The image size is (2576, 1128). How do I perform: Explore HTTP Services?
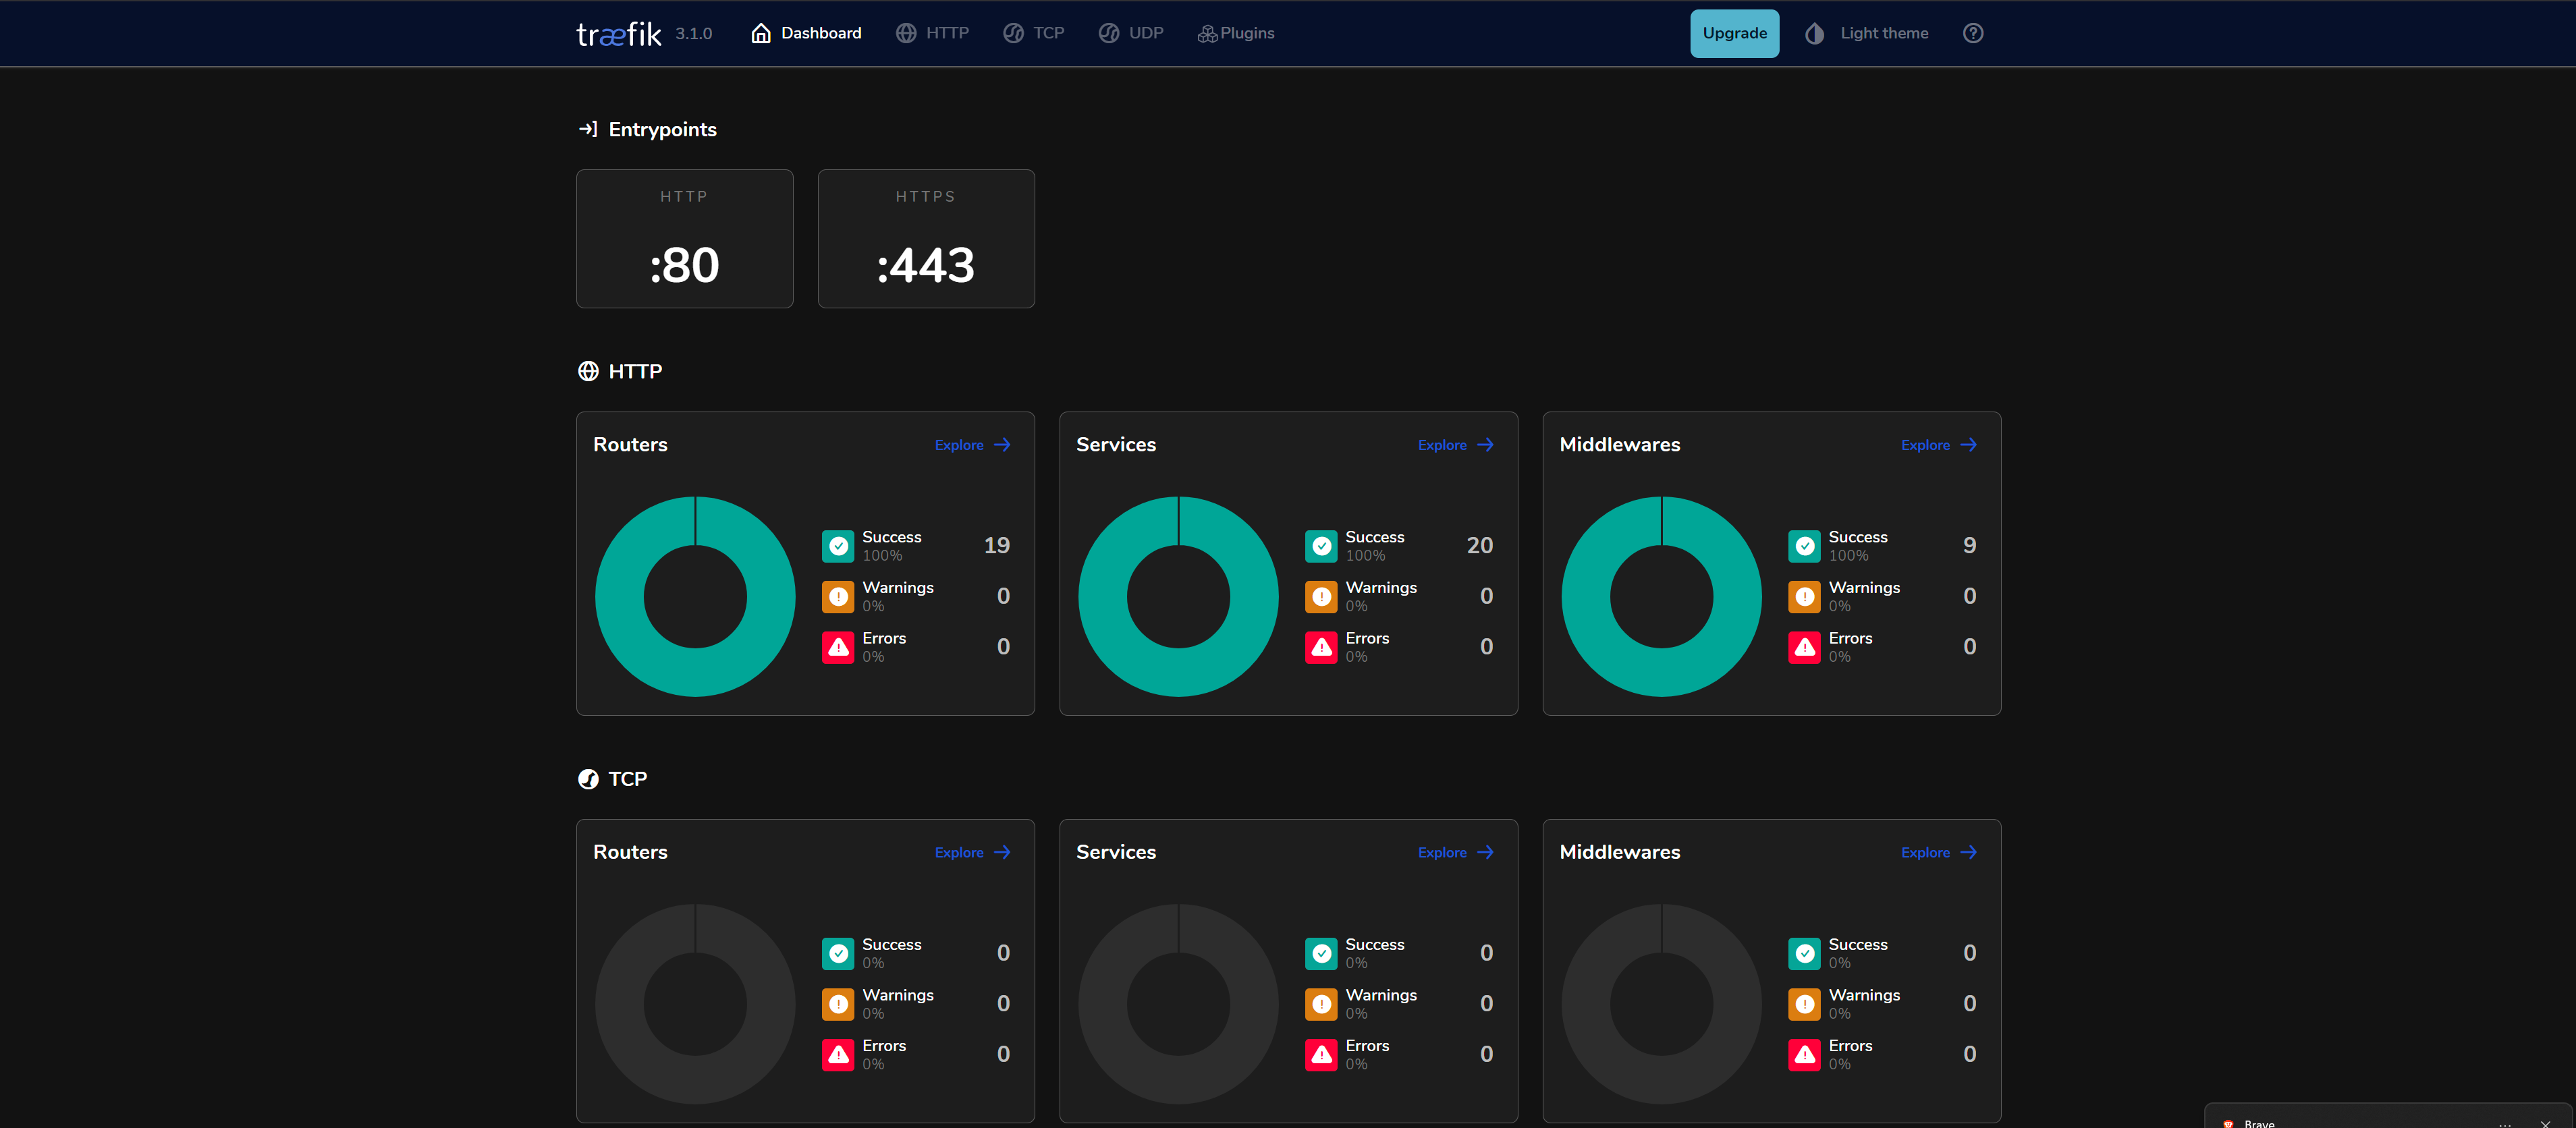coord(1455,445)
